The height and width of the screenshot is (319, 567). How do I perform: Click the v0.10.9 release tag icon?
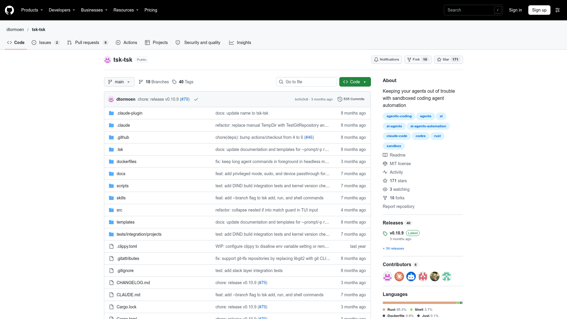point(385,234)
